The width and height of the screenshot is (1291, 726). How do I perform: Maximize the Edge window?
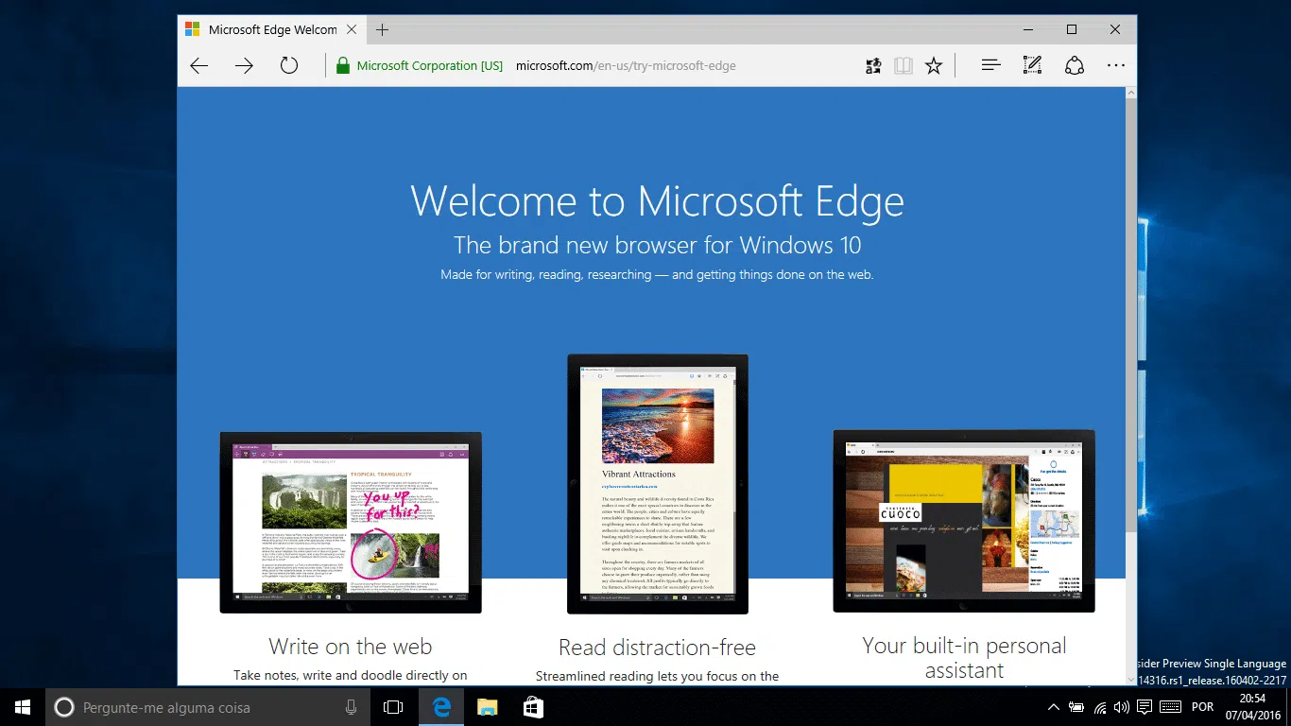coord(1072,29)
